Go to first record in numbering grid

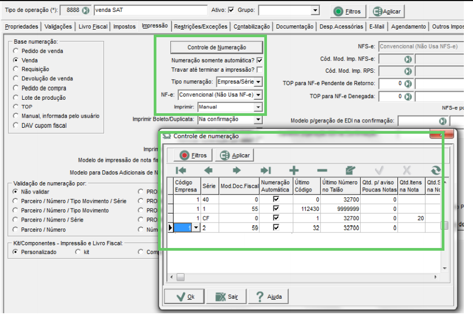pos(181,170)
